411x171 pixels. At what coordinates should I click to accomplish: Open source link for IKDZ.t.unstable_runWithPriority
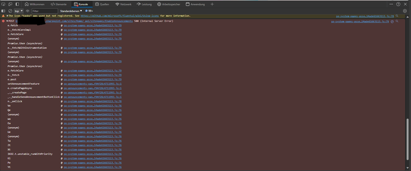pos(93,154)
